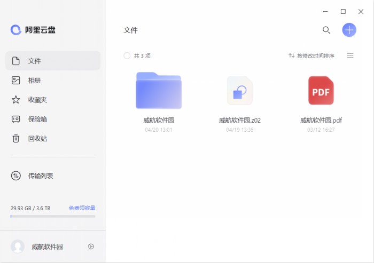Click the 29.93 GB / 3.6 TB storage text

tap(30, 208)
